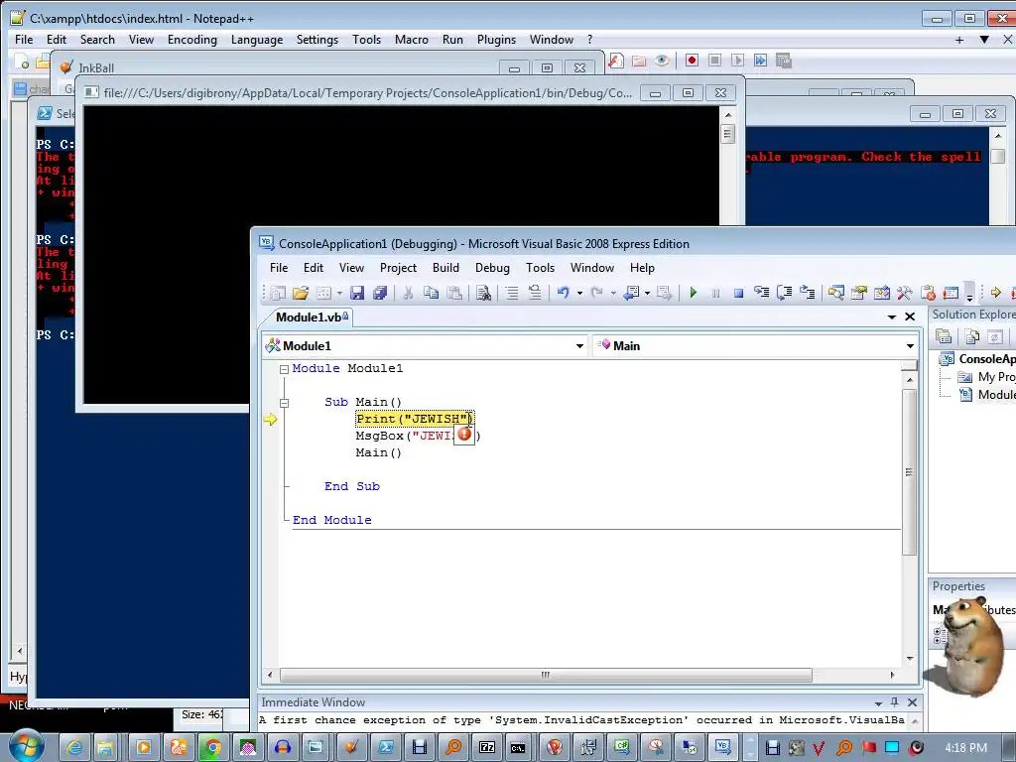1016x762 pixels.
Task: Click Show All Files icon in Solution Explorer
Action: coord(971,336)
